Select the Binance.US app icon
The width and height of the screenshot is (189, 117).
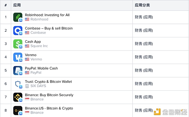[18, 110]
